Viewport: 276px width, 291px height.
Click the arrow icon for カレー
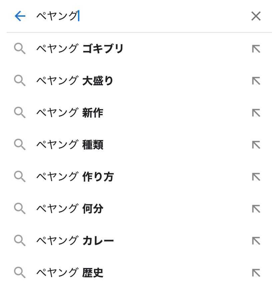click(x=256, y=241)
